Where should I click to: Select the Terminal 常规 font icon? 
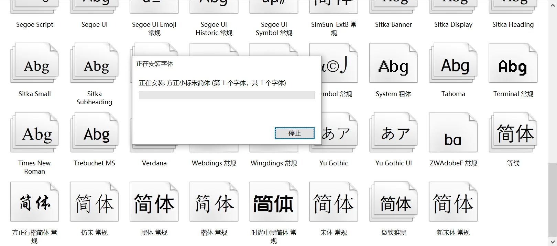click(x=513, y=63)
